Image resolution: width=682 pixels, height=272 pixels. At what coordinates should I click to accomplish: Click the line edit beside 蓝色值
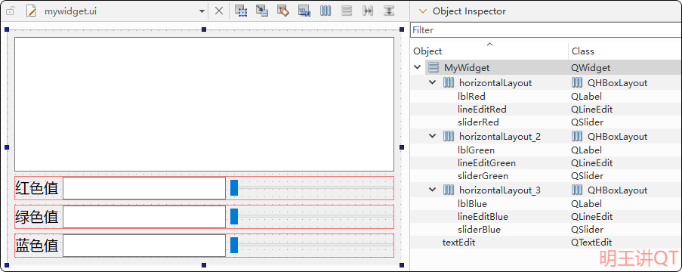[144, 246]
